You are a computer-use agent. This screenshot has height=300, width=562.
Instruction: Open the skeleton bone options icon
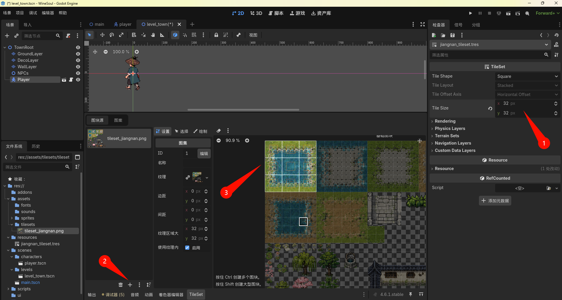pos(239,35)
